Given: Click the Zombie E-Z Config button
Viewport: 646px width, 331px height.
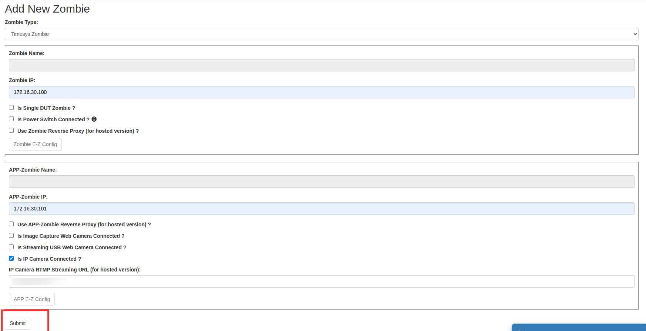Looking at the screenshot, I should [35, 144].
